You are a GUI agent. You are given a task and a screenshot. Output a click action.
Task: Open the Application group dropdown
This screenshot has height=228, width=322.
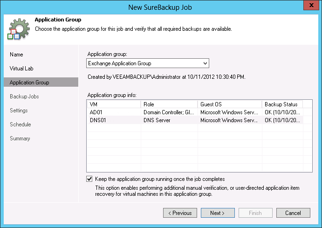[148, 63]
